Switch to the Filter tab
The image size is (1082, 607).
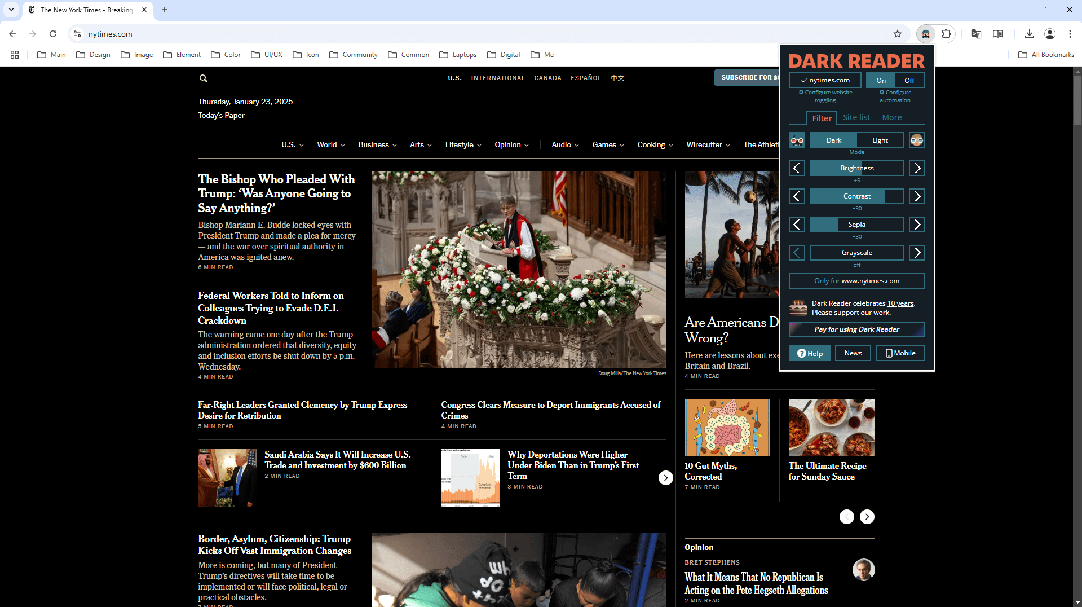[x=822, y=118]
